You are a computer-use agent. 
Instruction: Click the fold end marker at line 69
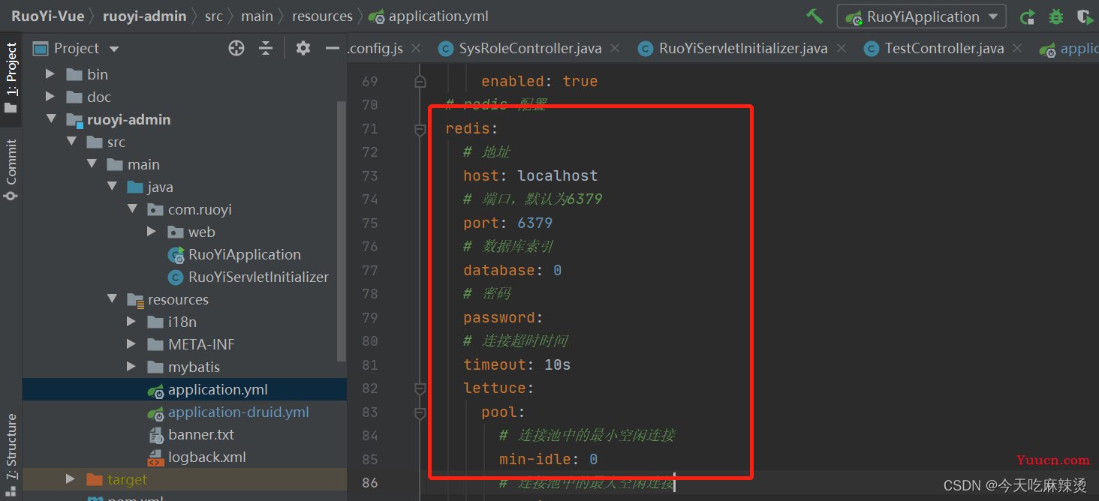point(420,81)
